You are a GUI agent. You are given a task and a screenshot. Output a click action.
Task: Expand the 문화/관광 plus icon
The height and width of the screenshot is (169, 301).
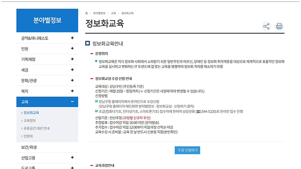(72, 80)
